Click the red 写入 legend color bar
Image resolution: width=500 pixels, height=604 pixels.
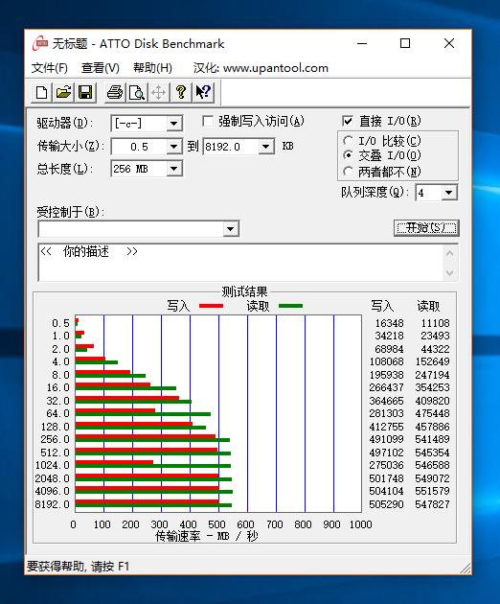tap(212, 306)
